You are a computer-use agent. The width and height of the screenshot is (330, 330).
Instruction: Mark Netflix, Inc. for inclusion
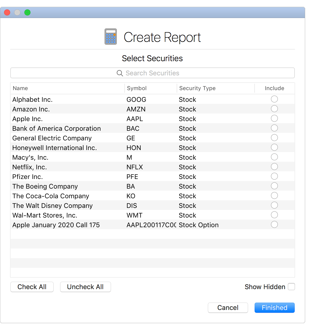[x=274, y=167]
